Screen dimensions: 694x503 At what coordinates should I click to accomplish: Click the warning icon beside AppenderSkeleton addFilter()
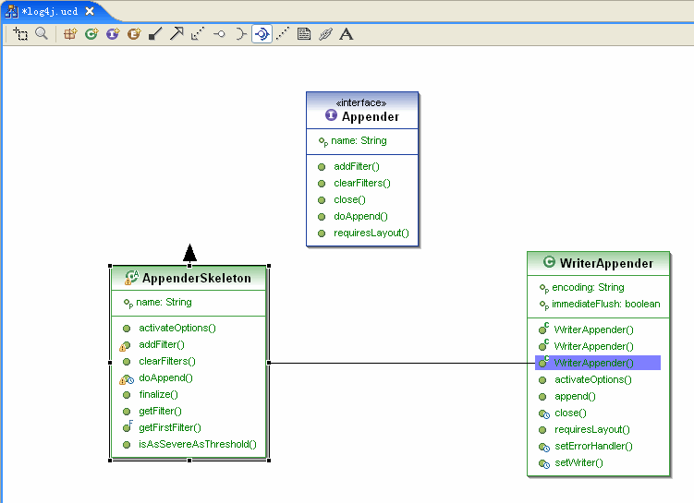pos(125,346)
